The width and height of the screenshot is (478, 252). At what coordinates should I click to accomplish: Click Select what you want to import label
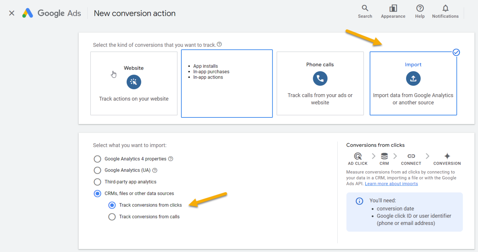[130, 145]
